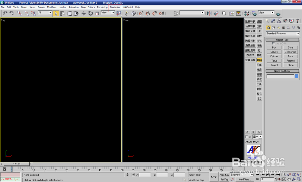Open the Customize menu
This screenshot has width=302, height=182.
click(x=115, y=7)
